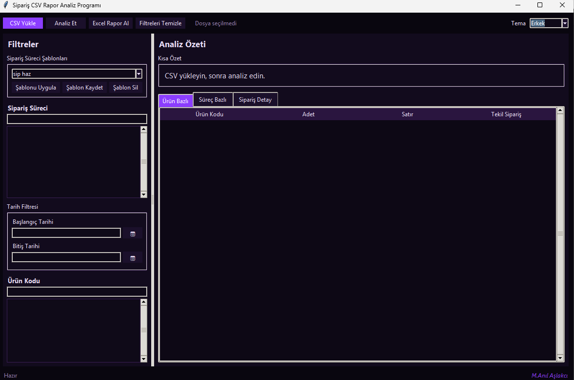
Task: Open the Tema dropdown arrow
Action: [565, 23]
